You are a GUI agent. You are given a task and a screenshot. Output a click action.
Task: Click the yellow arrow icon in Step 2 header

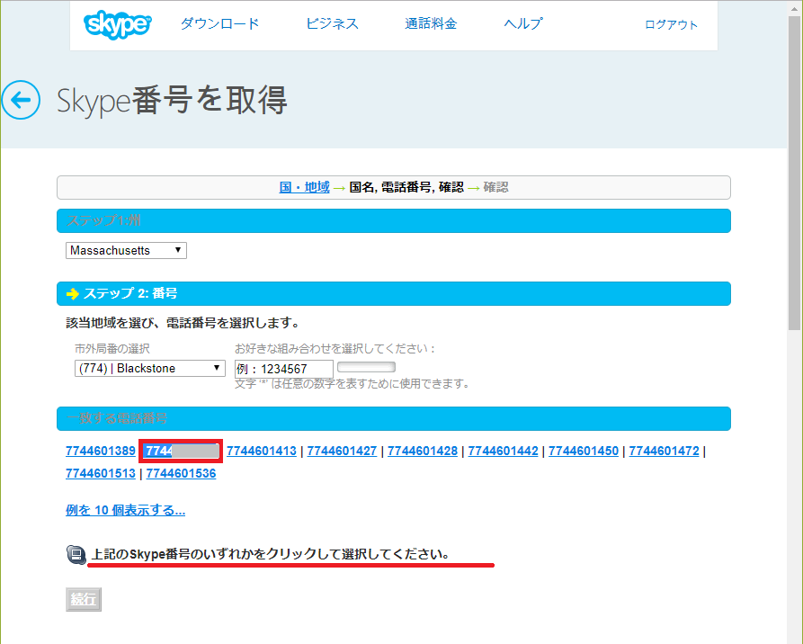pyautogui.click(x=72, y=293)
